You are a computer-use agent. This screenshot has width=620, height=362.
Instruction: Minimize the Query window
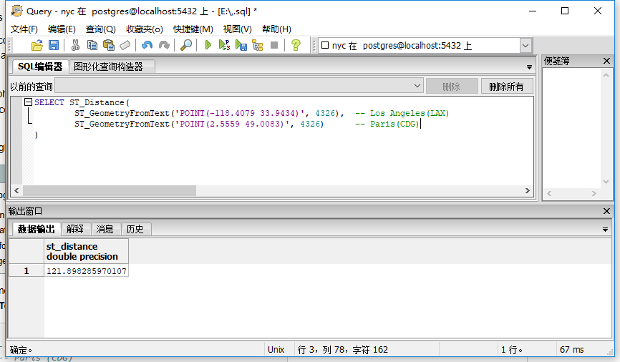tap(533, 11)
